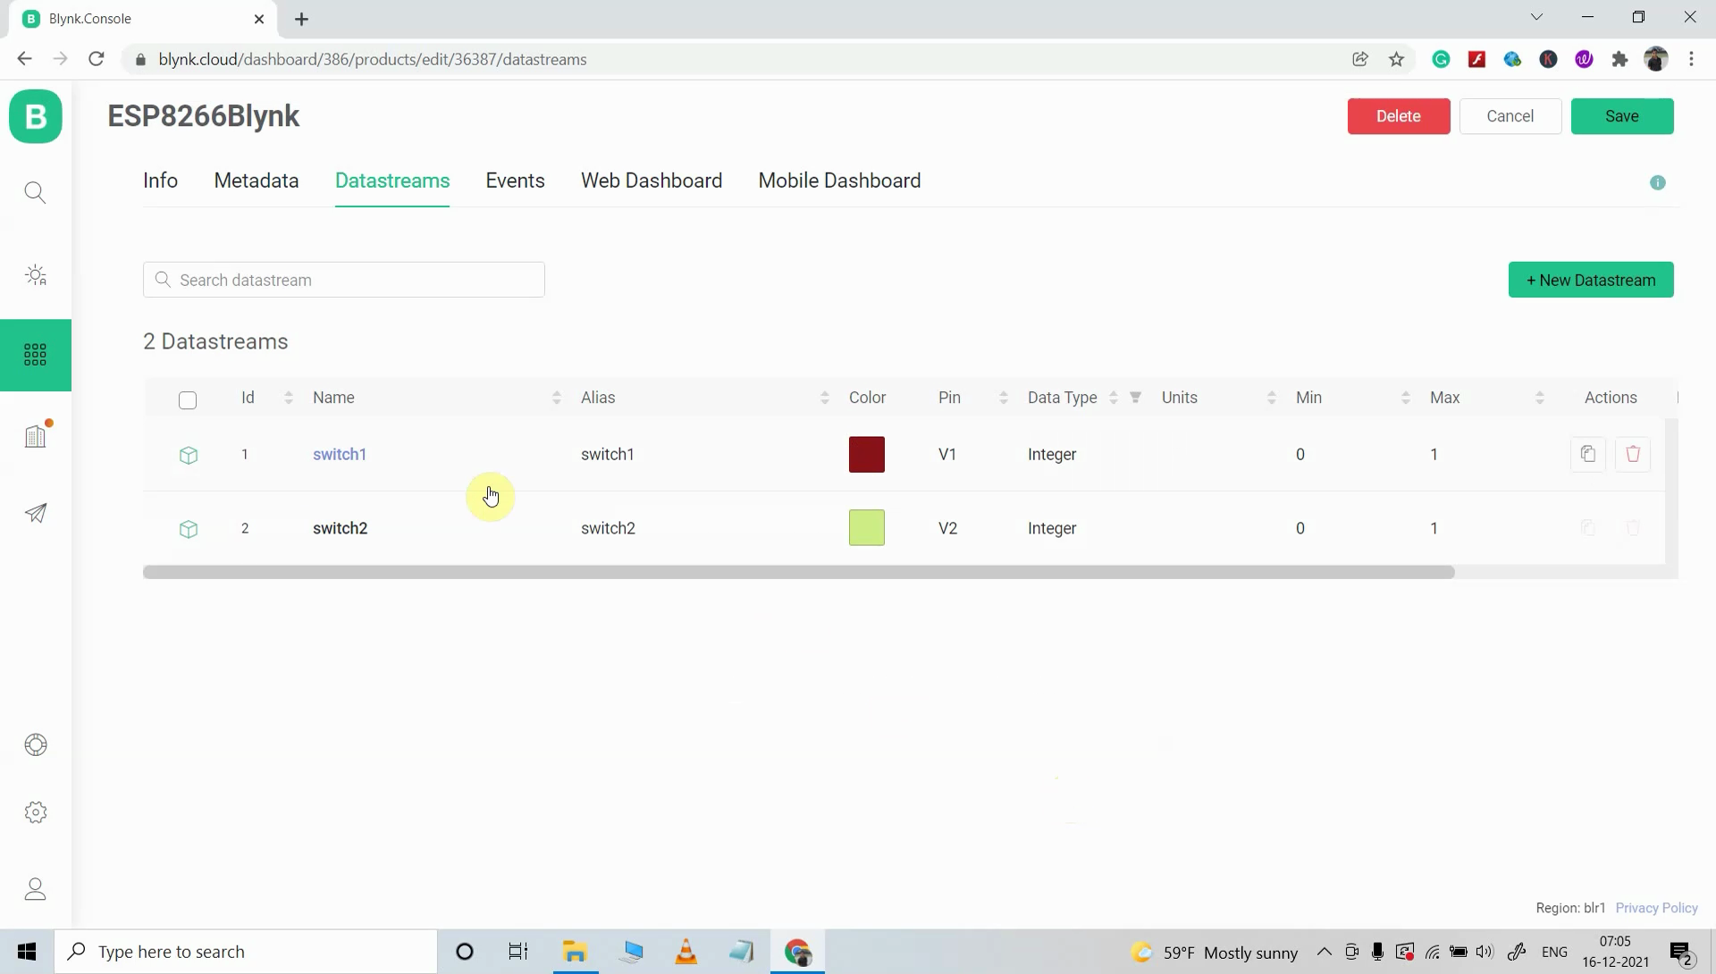Click the switch2 name cell
The height and width of the screenshot is (974, 1716).
340,528
